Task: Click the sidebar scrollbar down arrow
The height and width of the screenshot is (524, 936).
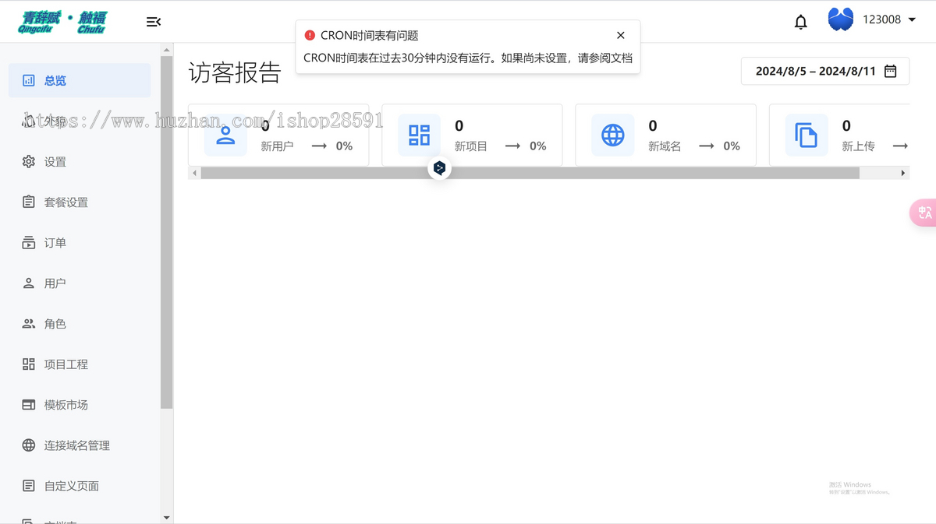Action: pos(166,518)
